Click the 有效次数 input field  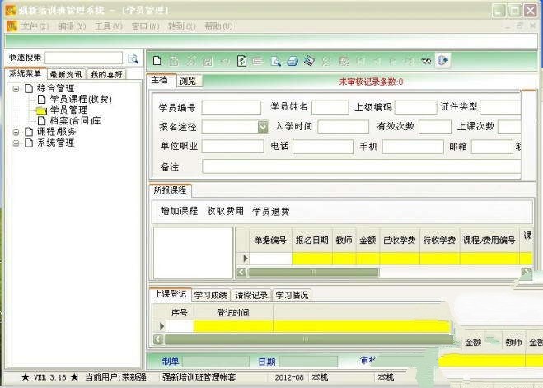point(435,127)
